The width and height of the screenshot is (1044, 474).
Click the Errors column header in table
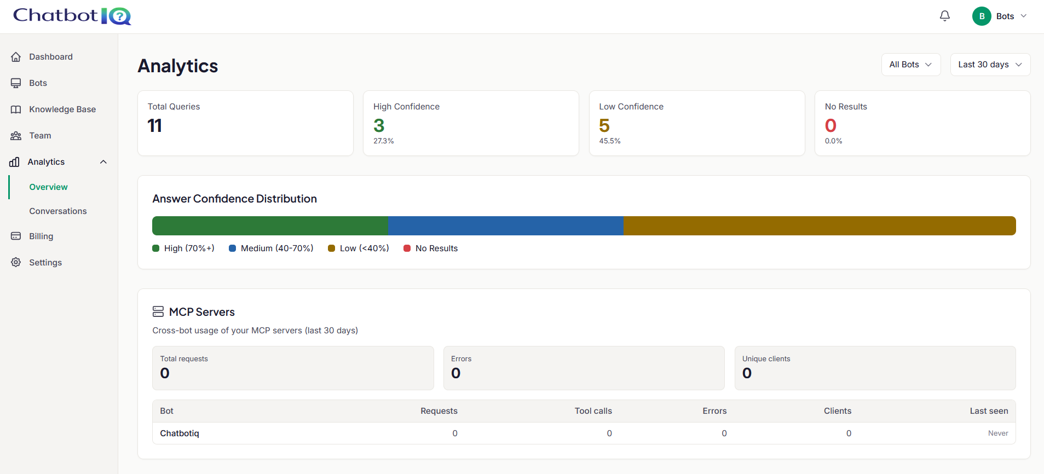[x=715, y=411]
